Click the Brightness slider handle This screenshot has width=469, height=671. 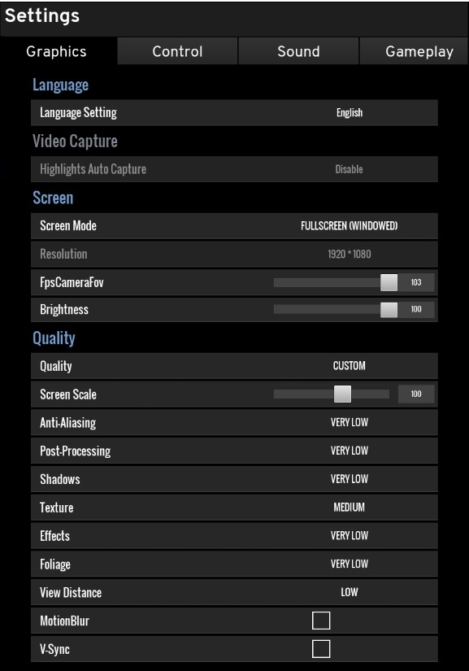tap(389, 309)
